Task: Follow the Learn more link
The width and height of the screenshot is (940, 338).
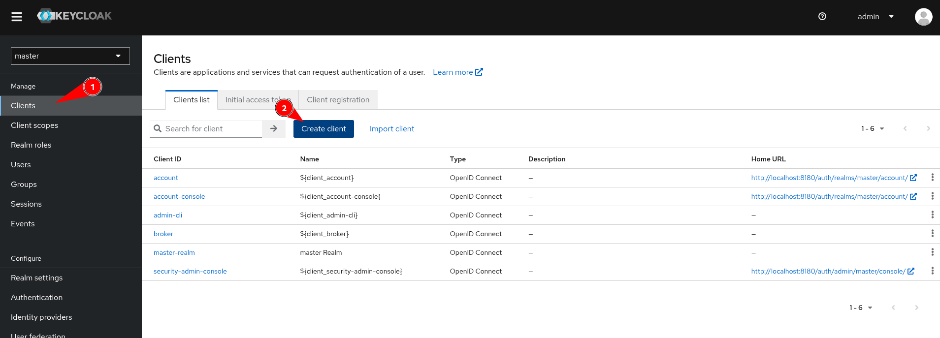Action: pyautogui.click(x=458, y=72)
